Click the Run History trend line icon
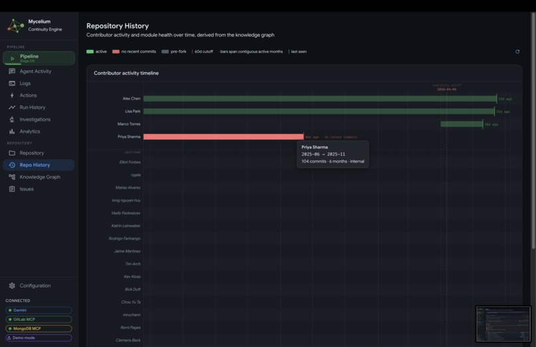 point(12,107)
